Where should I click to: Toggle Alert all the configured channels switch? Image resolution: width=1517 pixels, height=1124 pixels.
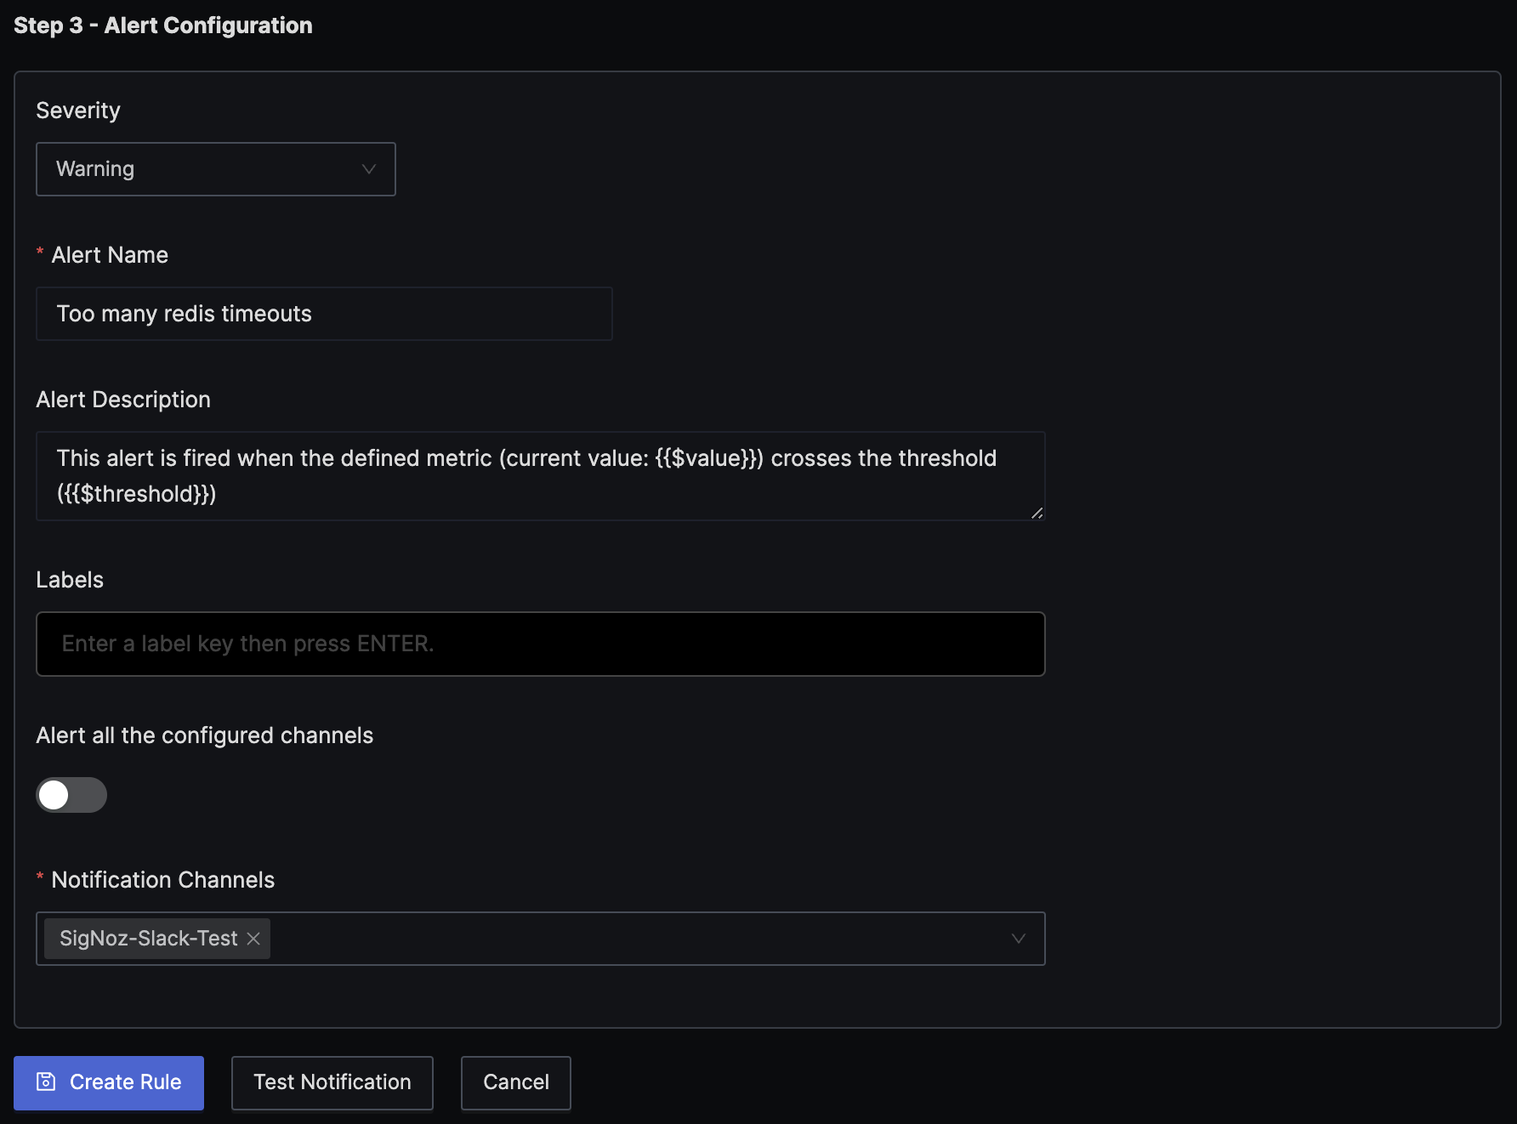coord(71,795)
